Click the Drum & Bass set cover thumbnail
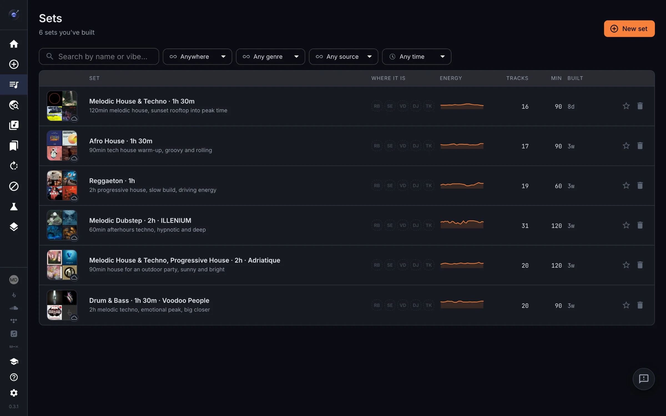The width and height of the screenshot is (666, 416). [x=62, y=305]
